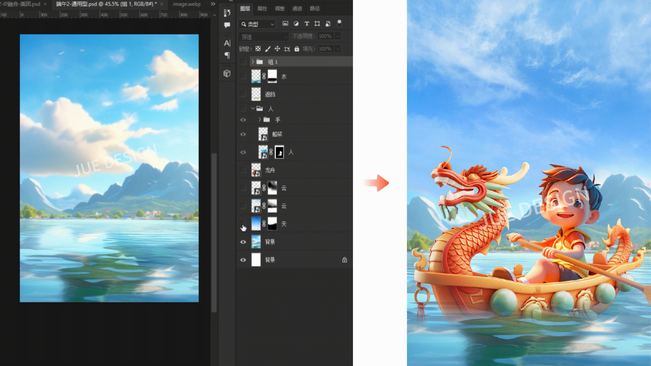Switch to the image.webp document tab
This screenshot has width=651, height=366.
pos(187,4)
